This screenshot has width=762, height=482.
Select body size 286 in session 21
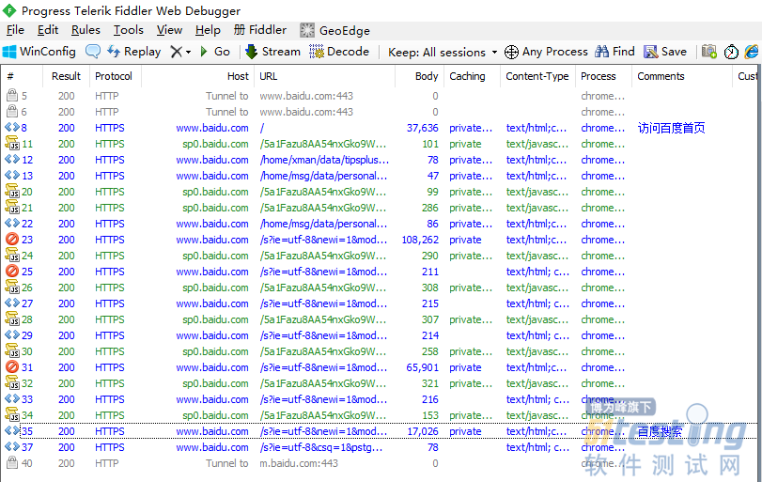pyautogui.click(x=429, y=208)
